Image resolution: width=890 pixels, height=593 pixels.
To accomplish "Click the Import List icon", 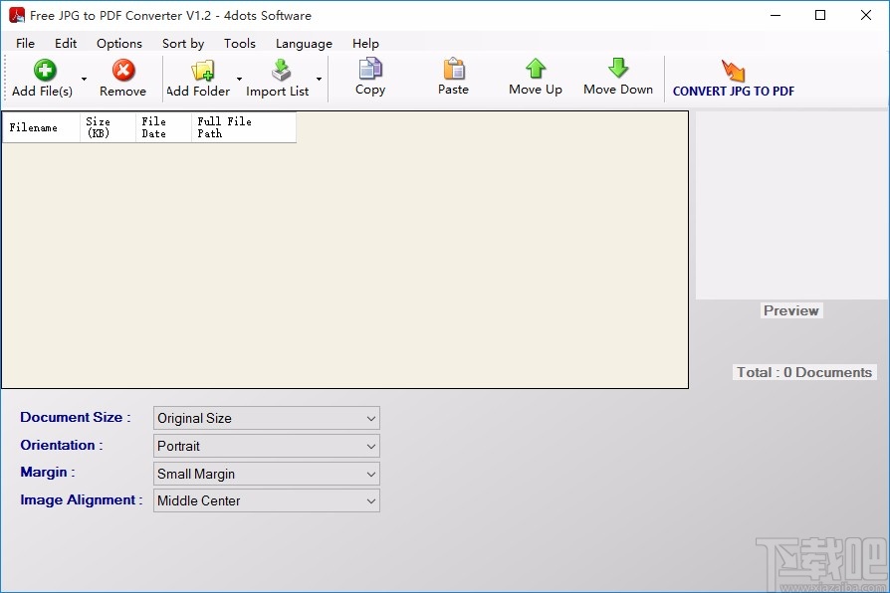I will [281, 70].
